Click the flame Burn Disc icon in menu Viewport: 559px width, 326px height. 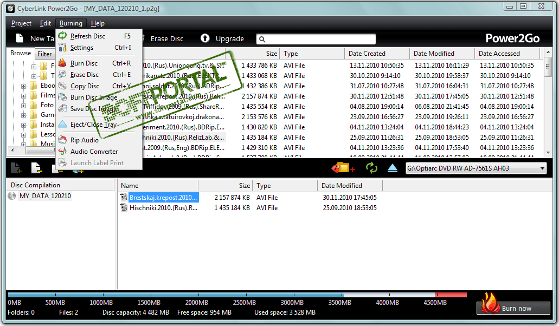62,63
